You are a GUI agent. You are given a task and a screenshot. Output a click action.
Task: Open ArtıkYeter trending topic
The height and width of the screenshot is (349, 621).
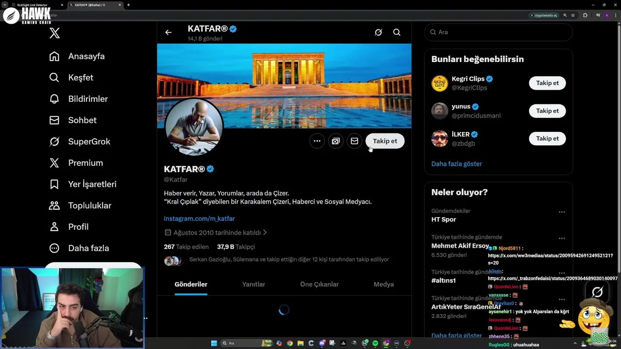click(466, 307)
